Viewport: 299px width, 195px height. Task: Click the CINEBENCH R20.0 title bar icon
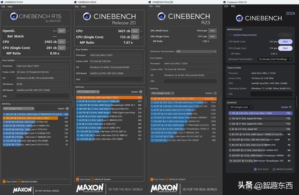click(x=75, y=2)
